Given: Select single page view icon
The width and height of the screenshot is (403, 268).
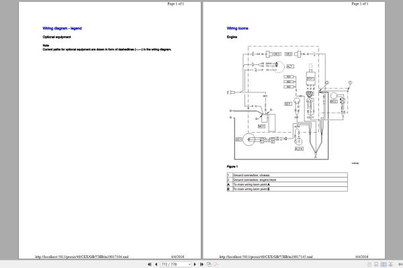Looking at the screenshot, I should click(x=369, y=264).
